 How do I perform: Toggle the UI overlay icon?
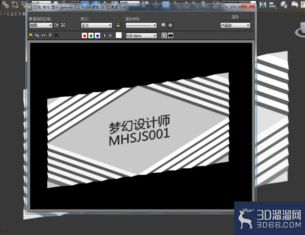[x=164, y=35]
